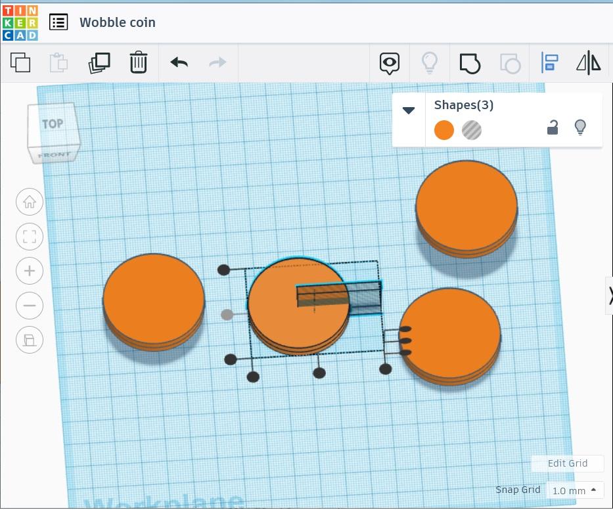Undo the last action

click(x=179, y=62)
